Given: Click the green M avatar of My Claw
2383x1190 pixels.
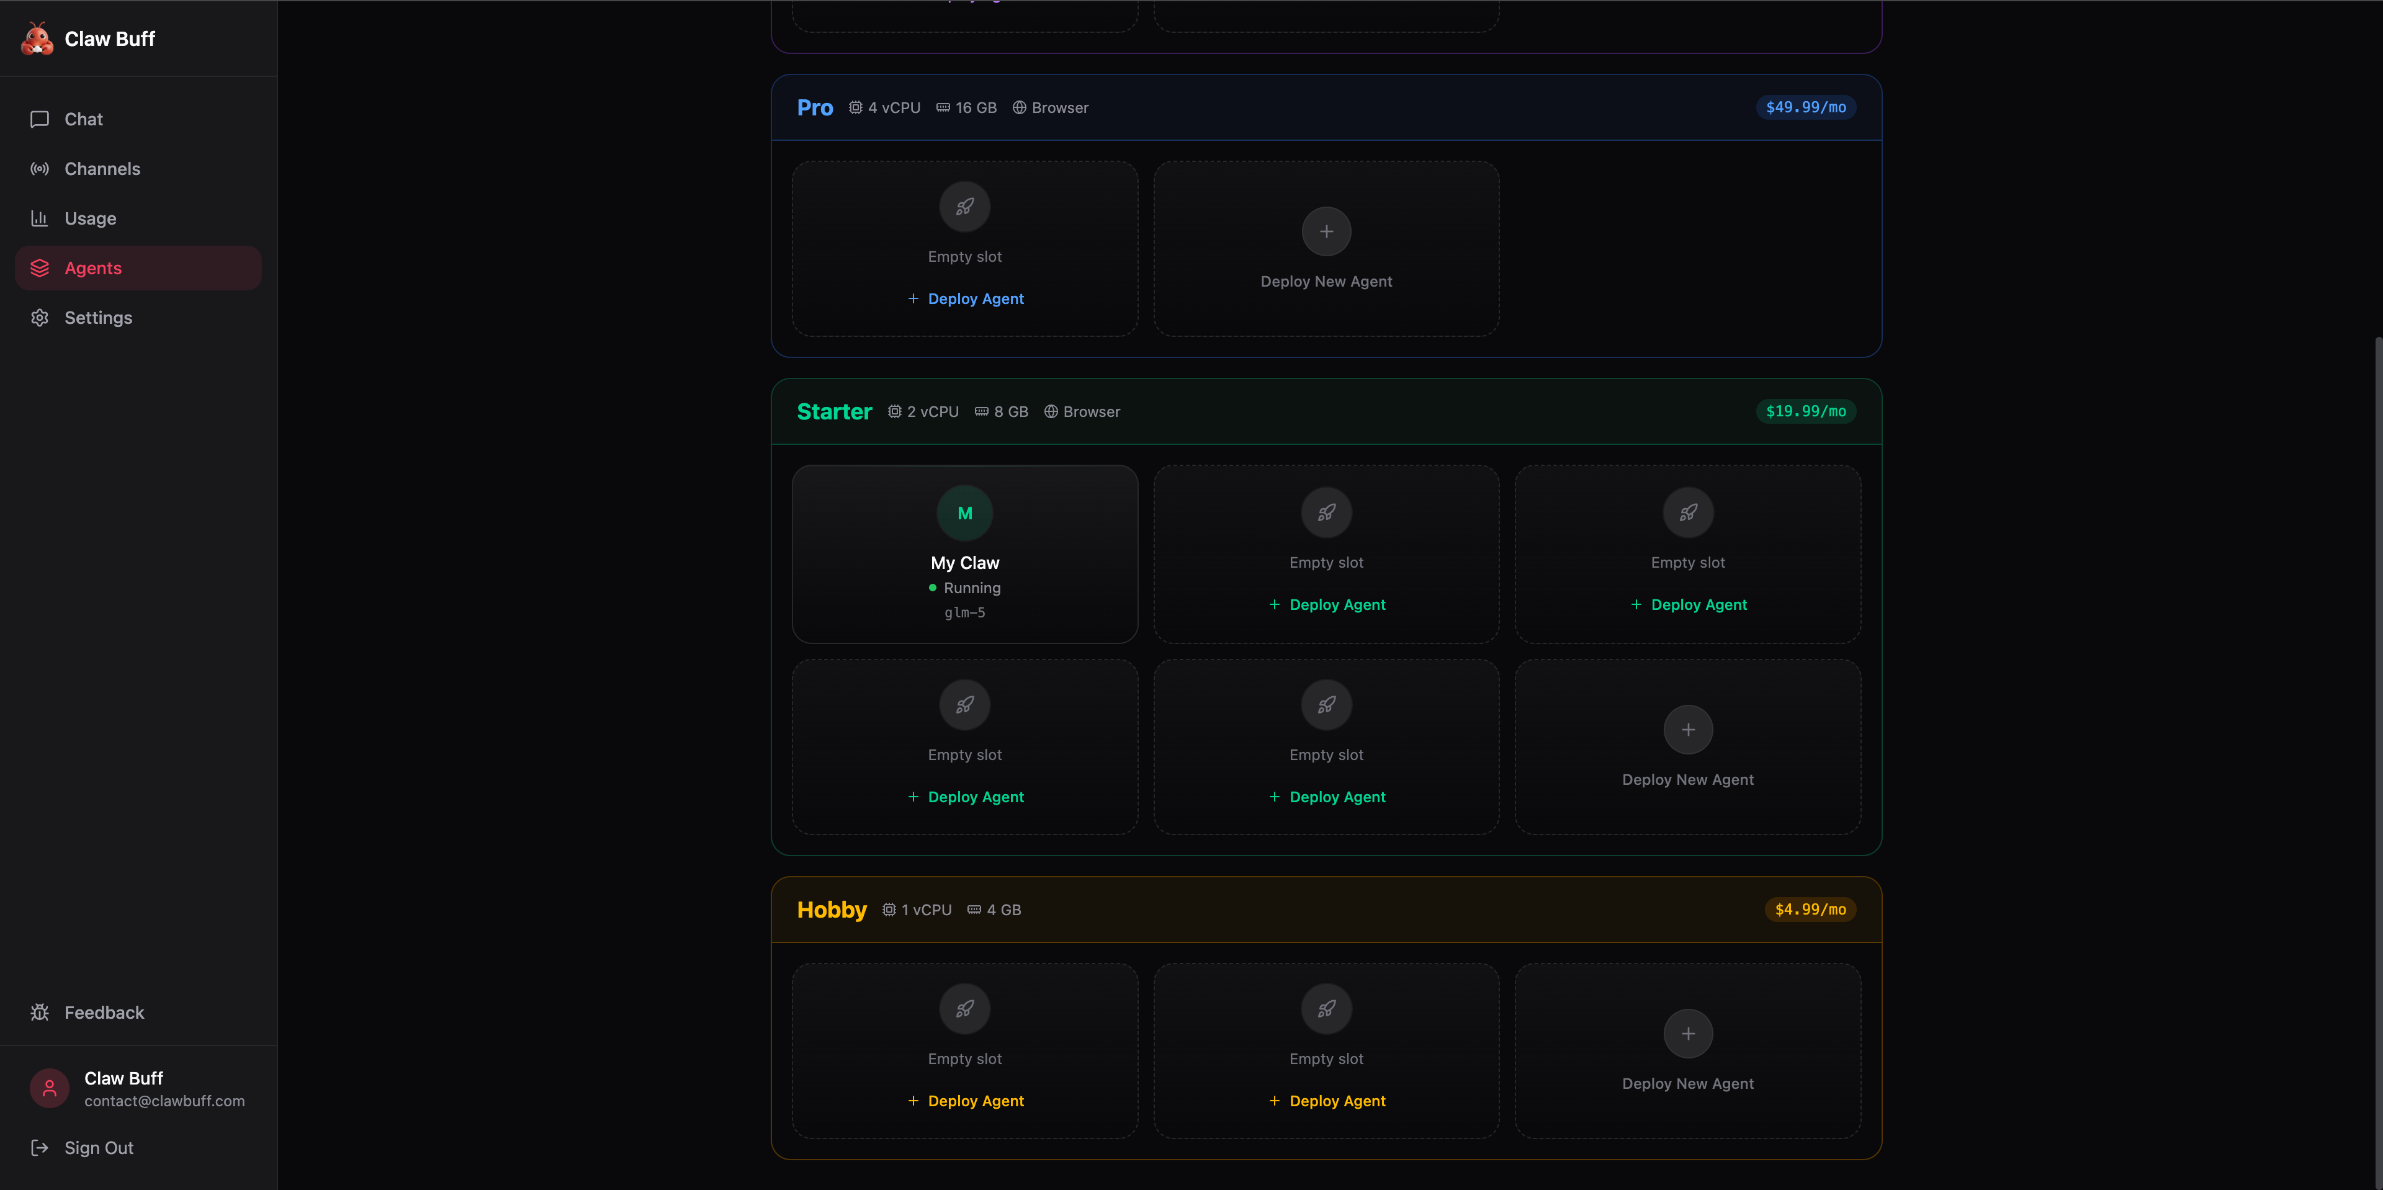Looking at the screenshot, I should click(964, 513).
